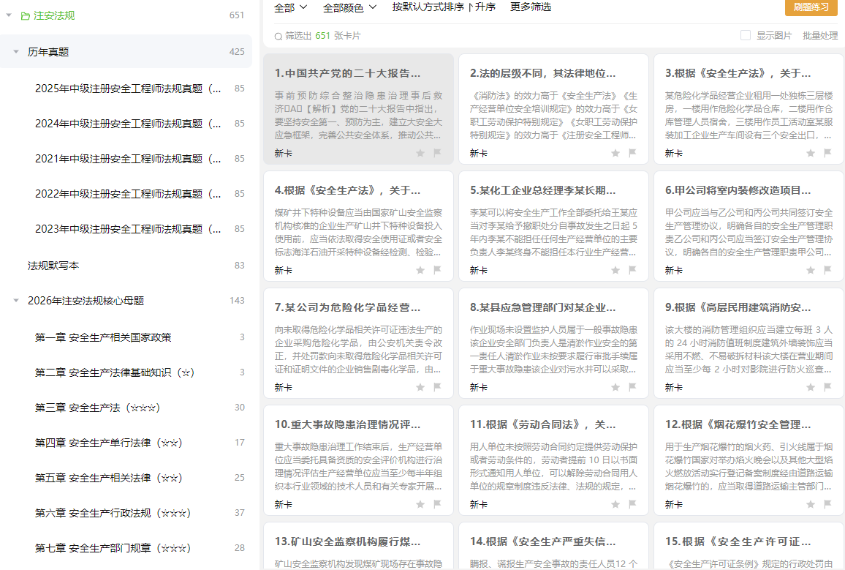Collapse the 2026年注安法规核心母题 folder
845x570 pixels.
click(16, 301)
